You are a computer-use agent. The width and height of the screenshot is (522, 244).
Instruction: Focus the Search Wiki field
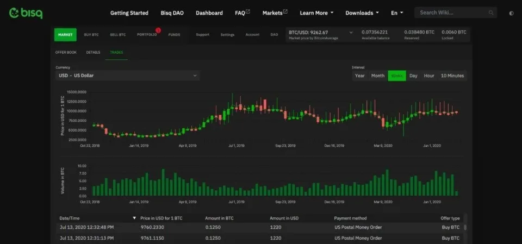(456, 12)
